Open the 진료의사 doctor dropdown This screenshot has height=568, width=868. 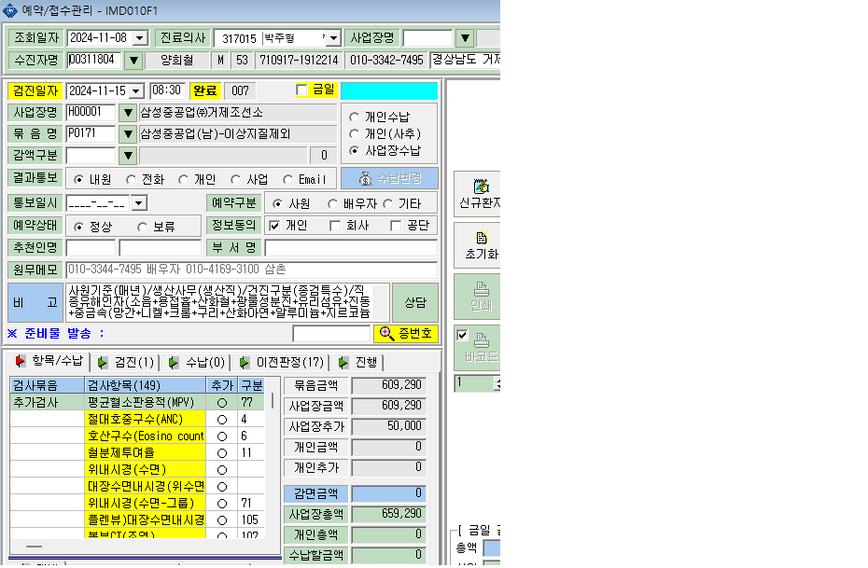click(x=332, y=38)
